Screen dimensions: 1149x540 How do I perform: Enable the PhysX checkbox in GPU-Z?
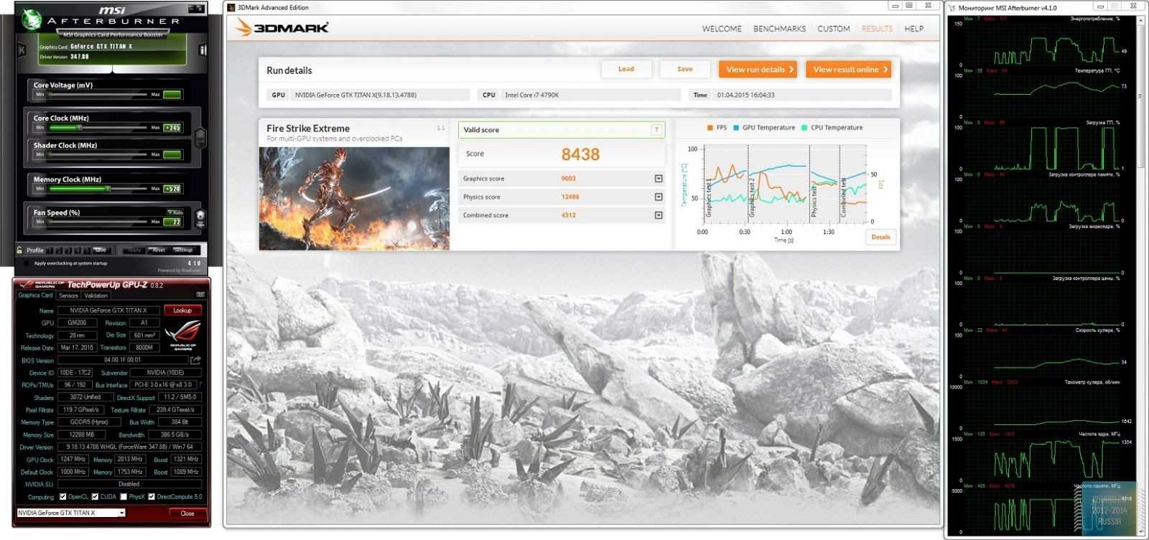[x=124, y=497]
